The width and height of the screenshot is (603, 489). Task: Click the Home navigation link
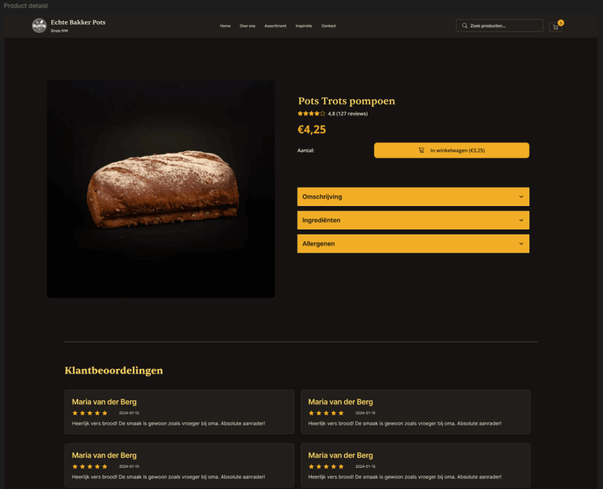[226, 26]
